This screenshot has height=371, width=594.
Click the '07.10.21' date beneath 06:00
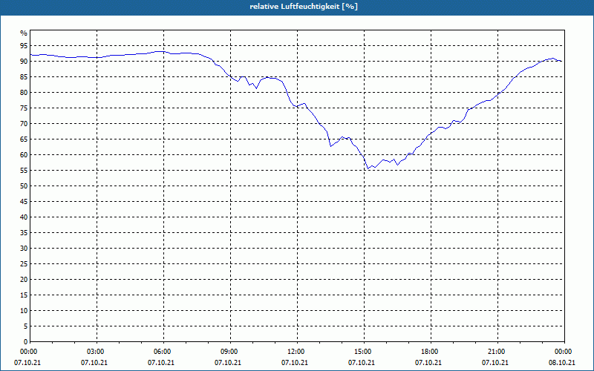pos(161,363)
